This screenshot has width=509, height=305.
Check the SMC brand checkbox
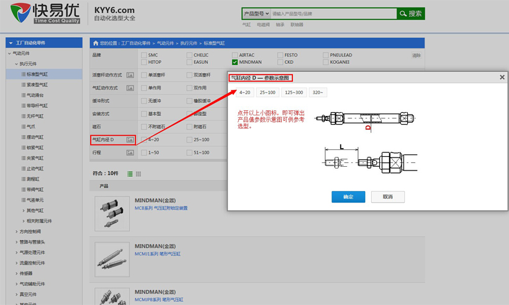tap(144, 55)
